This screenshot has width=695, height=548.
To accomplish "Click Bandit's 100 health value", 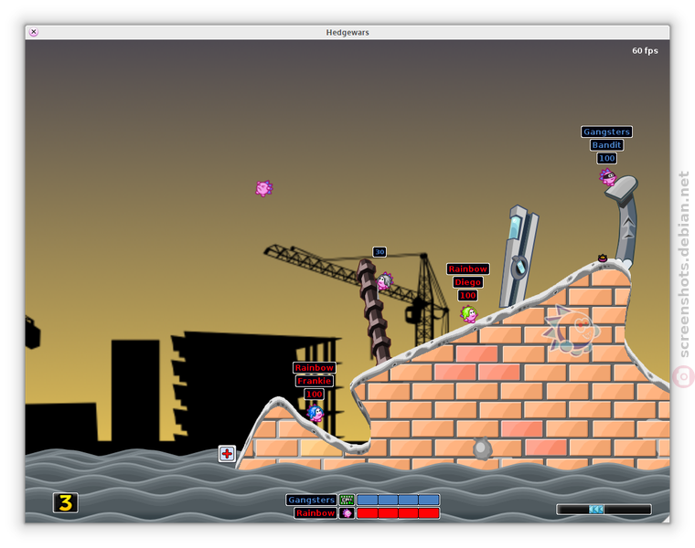I will tap(607, 159).
